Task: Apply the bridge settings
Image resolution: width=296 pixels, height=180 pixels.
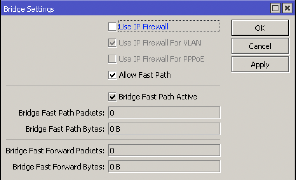Action: point(260,65)
